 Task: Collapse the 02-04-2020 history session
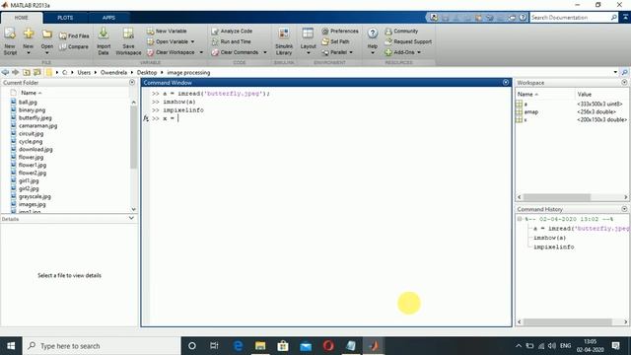coord(520,219)
